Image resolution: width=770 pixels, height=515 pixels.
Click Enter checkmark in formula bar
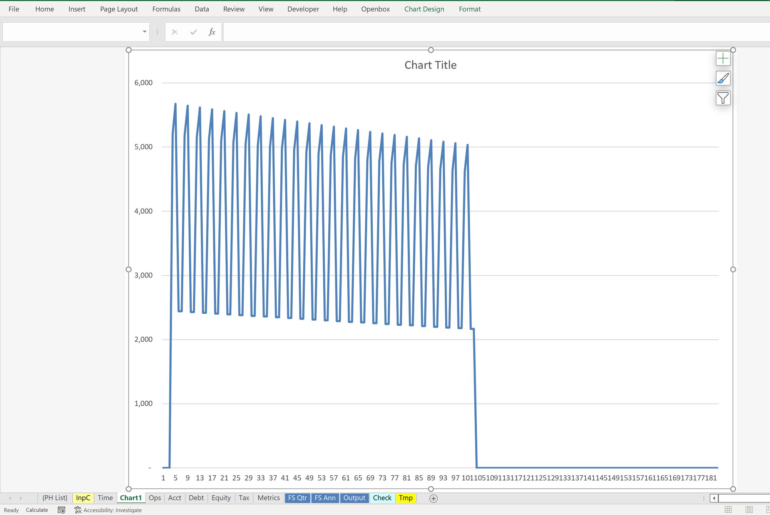tap(193, 32)
